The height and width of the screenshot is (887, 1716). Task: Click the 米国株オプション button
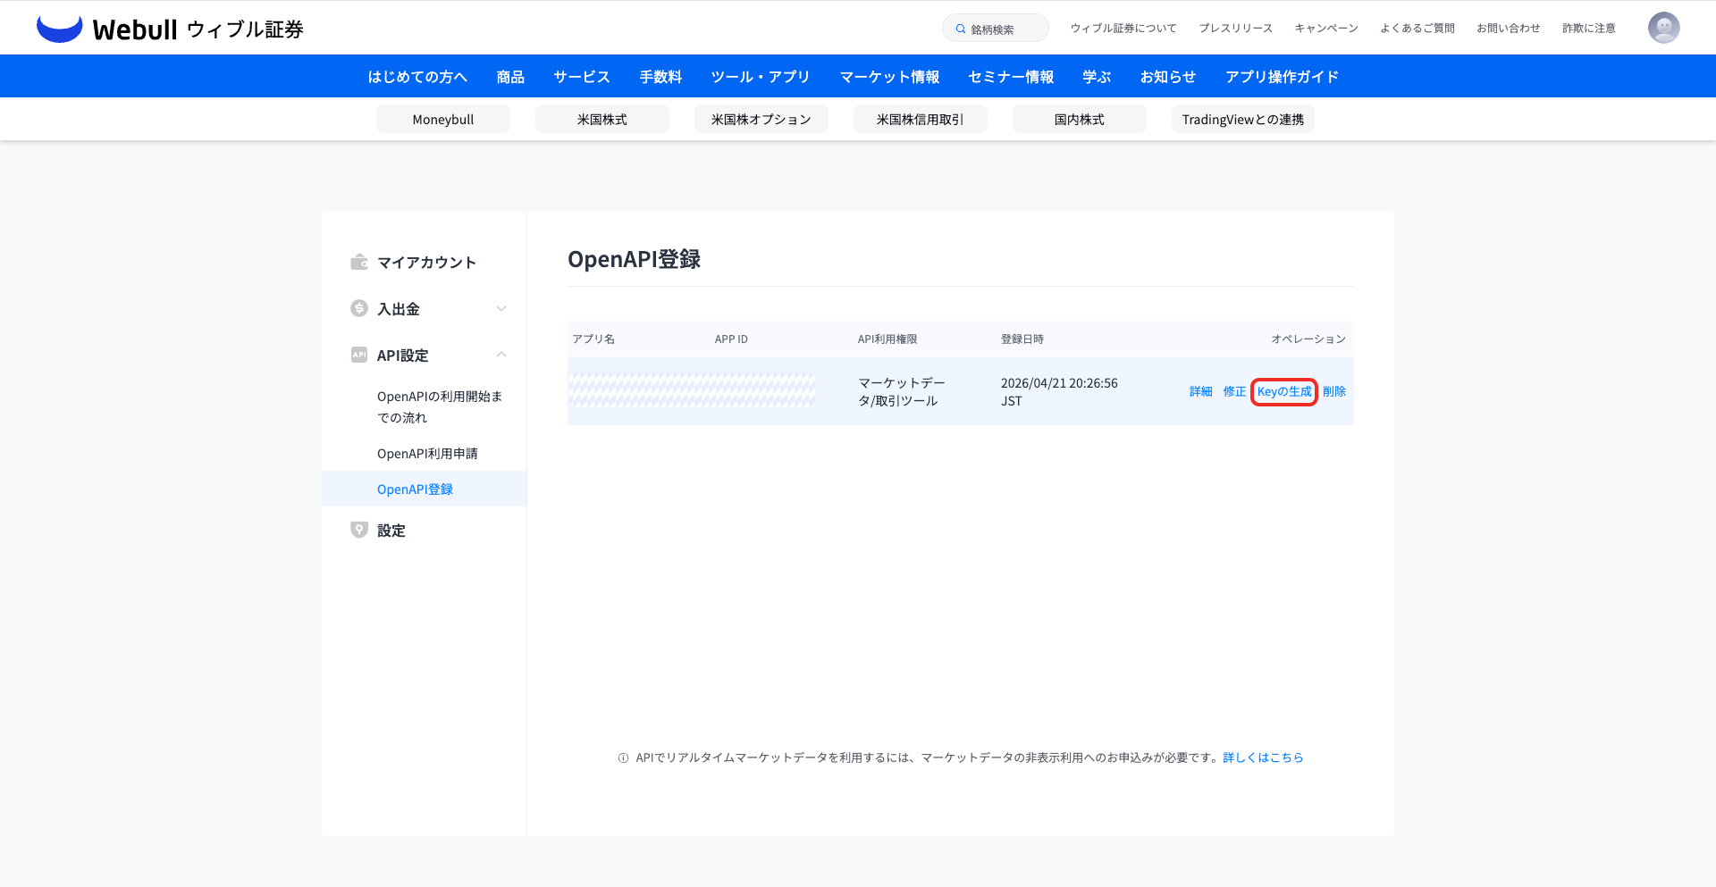tap(761, 119)
